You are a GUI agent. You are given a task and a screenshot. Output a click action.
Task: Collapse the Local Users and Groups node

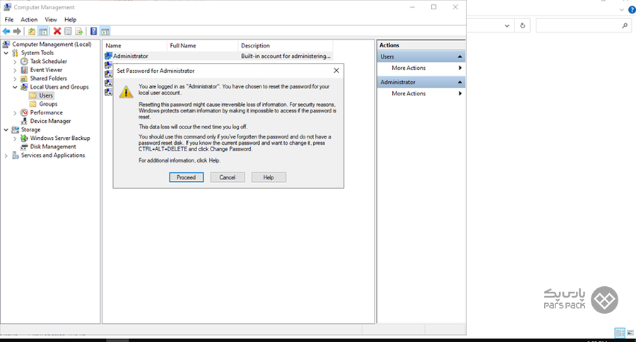[15, 87]
